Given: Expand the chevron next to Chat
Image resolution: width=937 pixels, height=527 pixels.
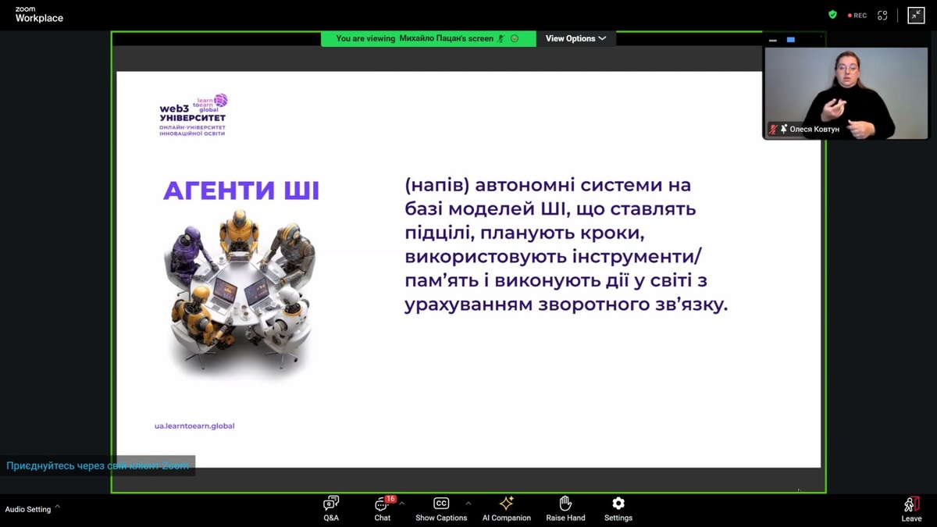Looking at the screenshot, I should pyautogui.click(x=402, y=504).
